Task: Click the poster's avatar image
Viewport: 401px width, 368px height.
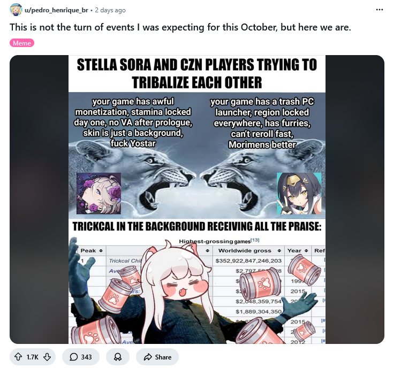Action: coord(16,10)
